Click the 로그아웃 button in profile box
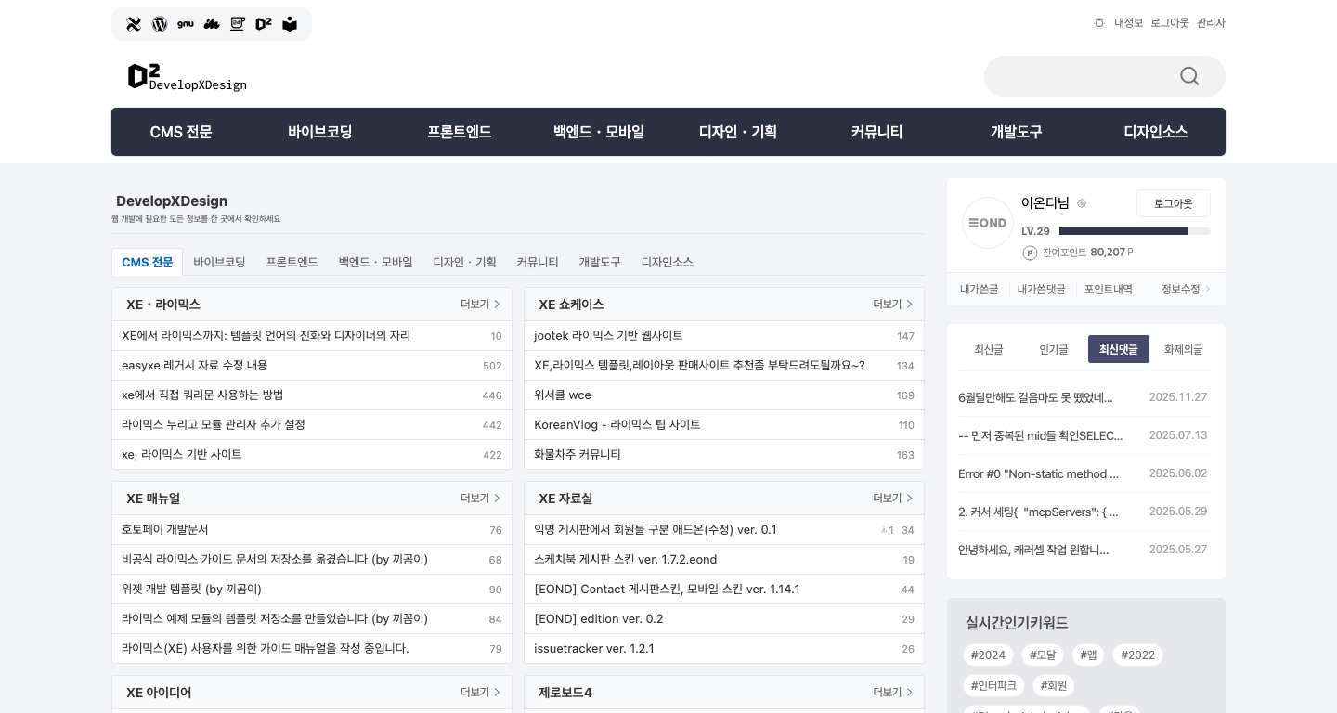Screen dimensions: 1337x713 (x=1173, y=203)
